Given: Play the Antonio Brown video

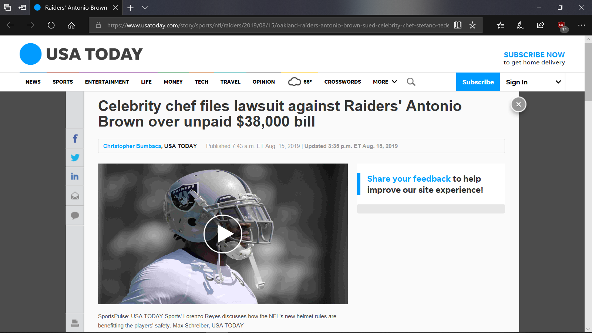Looking at the screenshot, I should point(223,234).
